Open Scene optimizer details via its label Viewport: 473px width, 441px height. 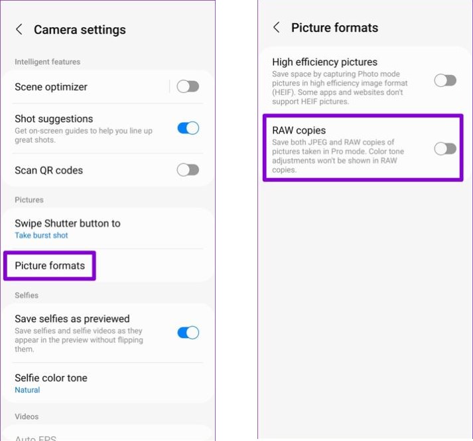(x=51, y=87)
